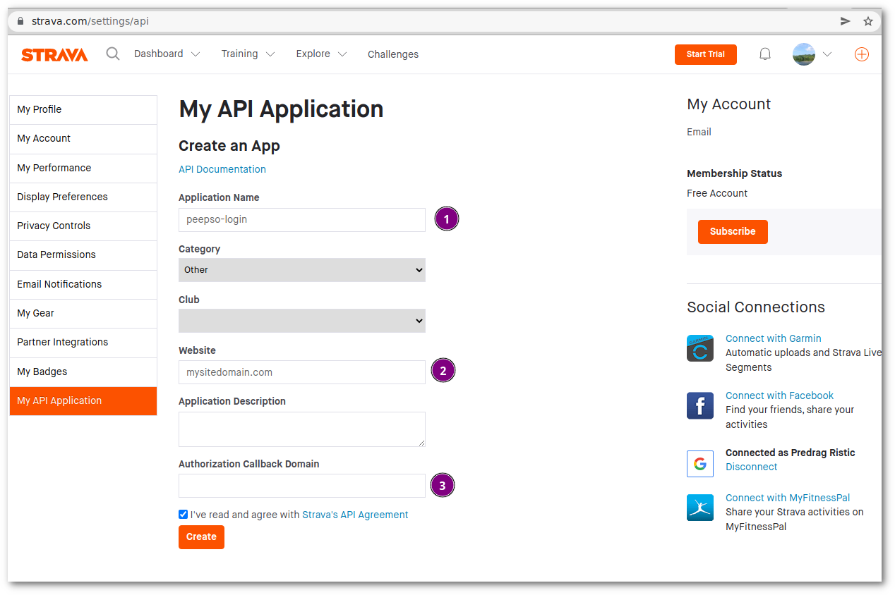Click the Facebook logo icon
895x595 pixels.
point(700,406)
